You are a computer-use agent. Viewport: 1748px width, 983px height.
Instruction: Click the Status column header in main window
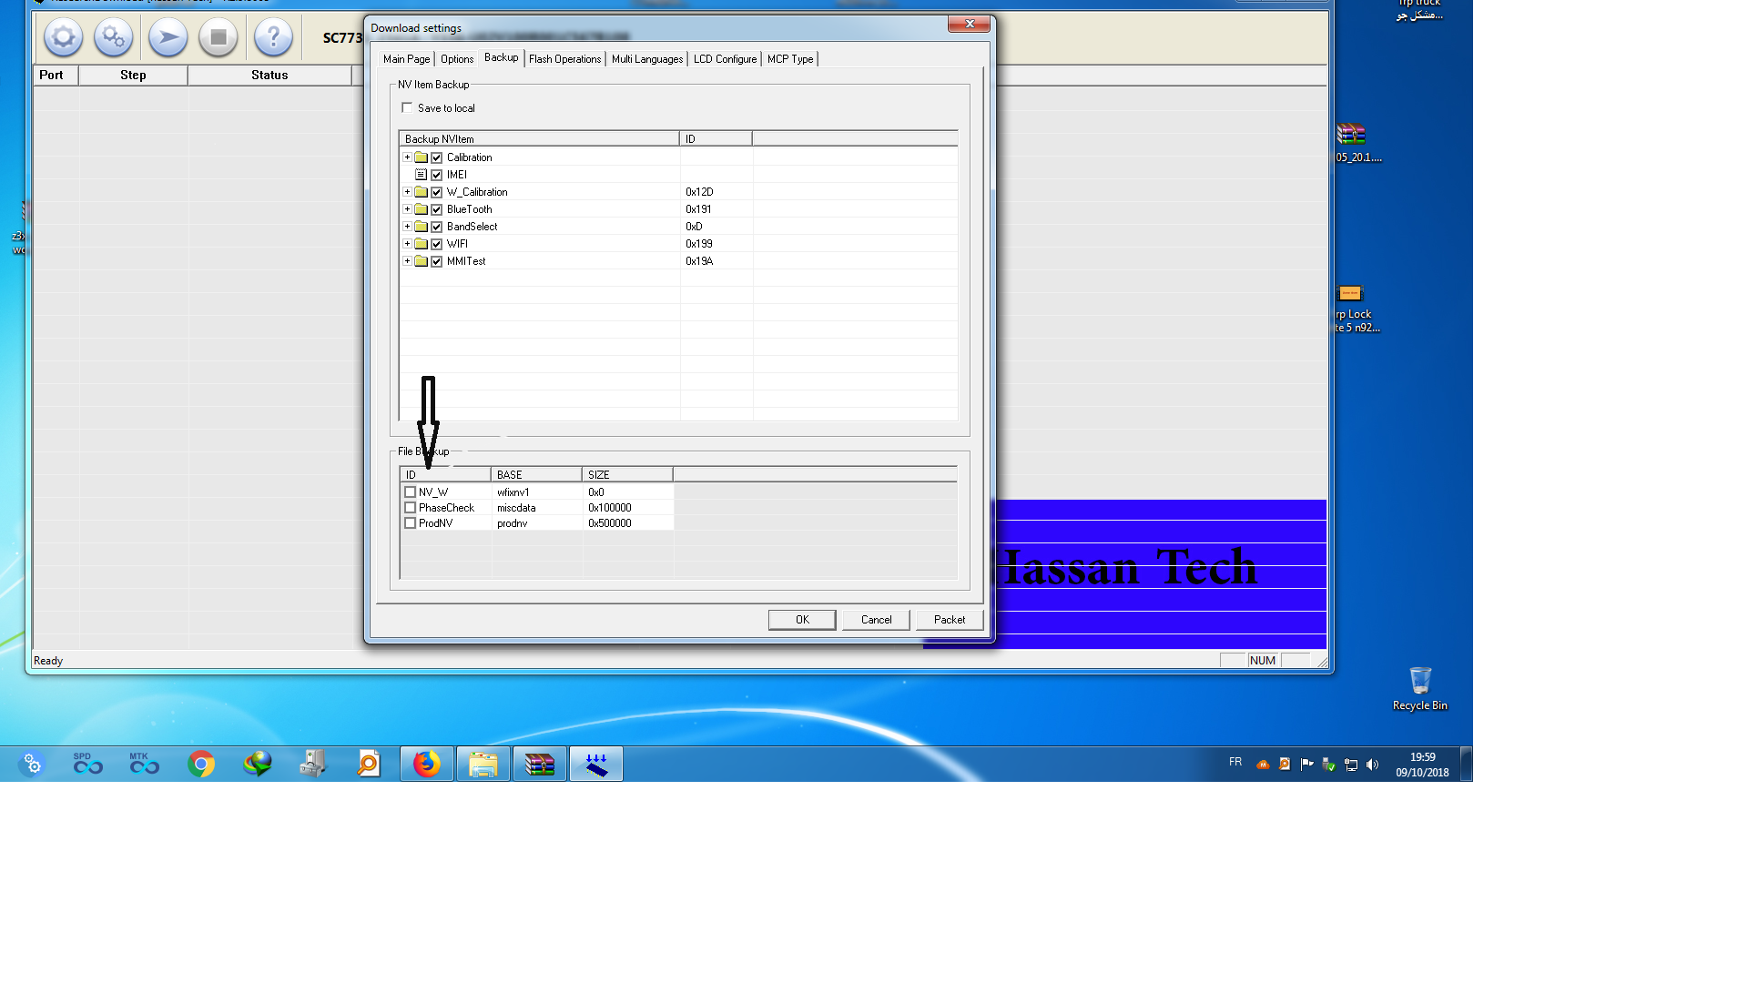(269, 76)
